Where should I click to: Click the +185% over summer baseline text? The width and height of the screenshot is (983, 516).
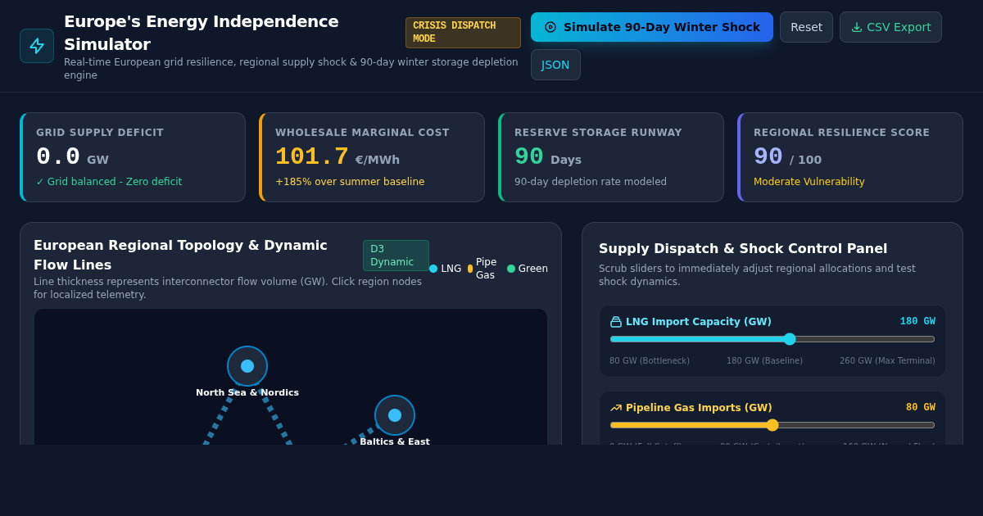click(x=350, y=182)
